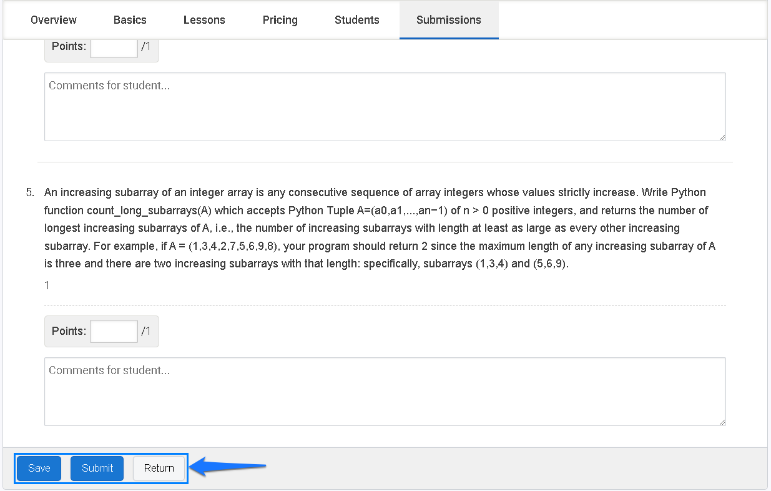Viewport: 771px width, 491px height.
Task: Click the comments box above question 5
Action: [x=385, y=107]
